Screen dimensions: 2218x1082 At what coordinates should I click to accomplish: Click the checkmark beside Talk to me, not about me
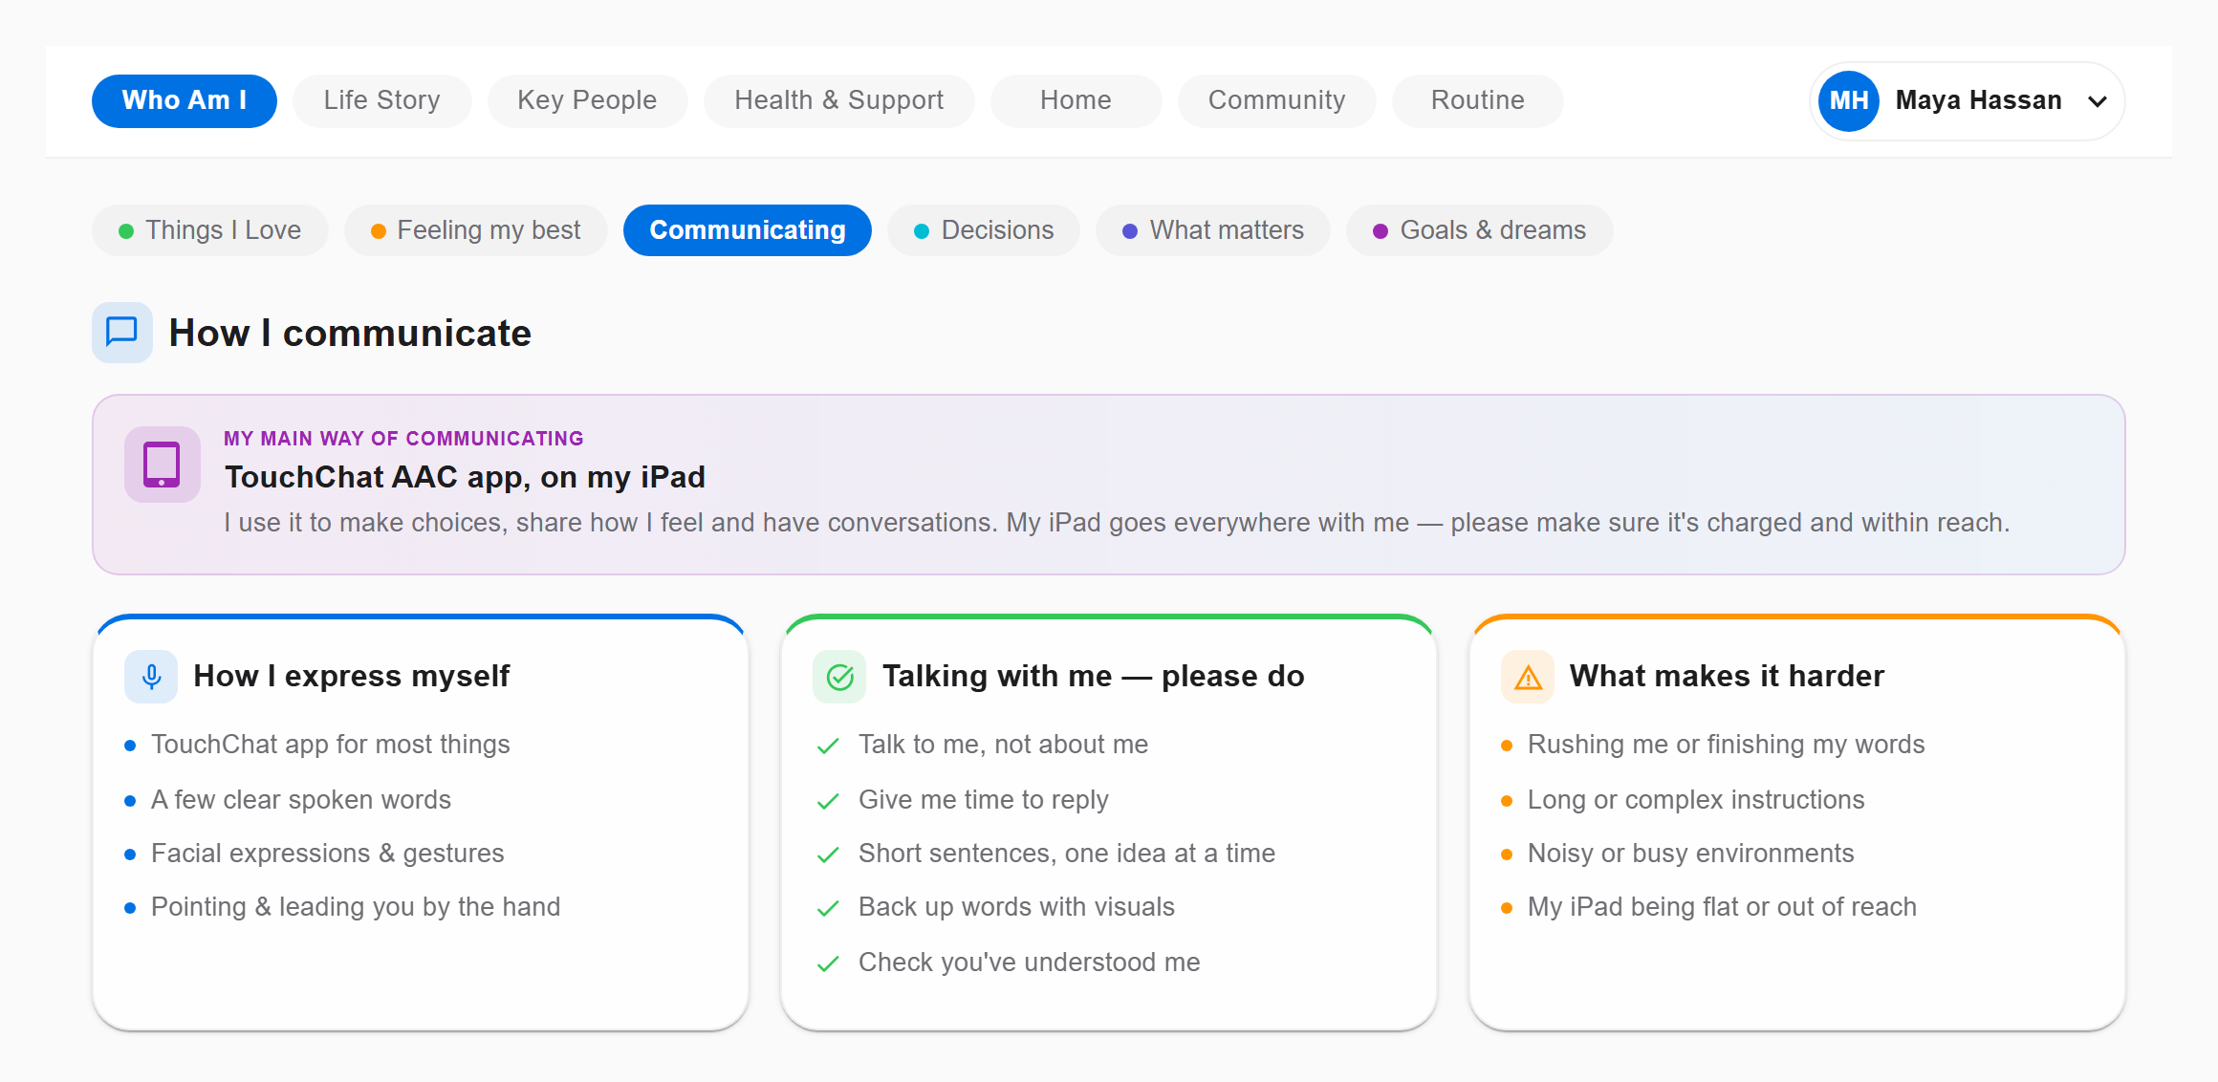(828, 746)
